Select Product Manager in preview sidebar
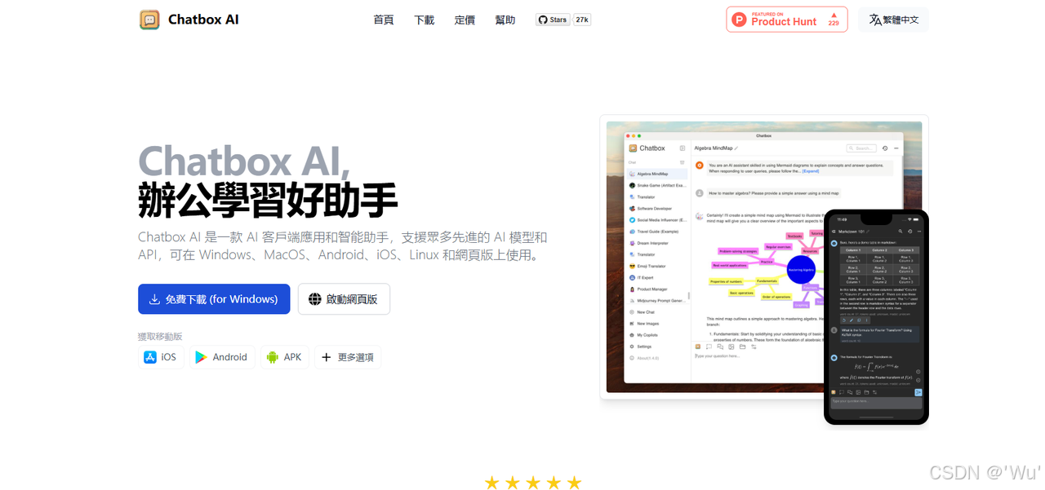The width and height of the screenshot is (1045, 490). coord(657,289)
